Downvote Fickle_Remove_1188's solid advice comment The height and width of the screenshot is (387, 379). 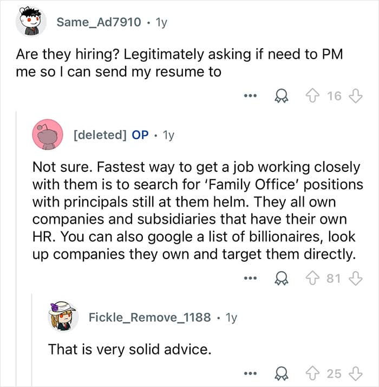tap(355, 373)
